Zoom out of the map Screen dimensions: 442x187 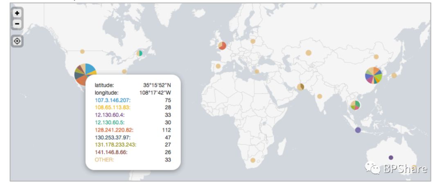tap(17, 24)
